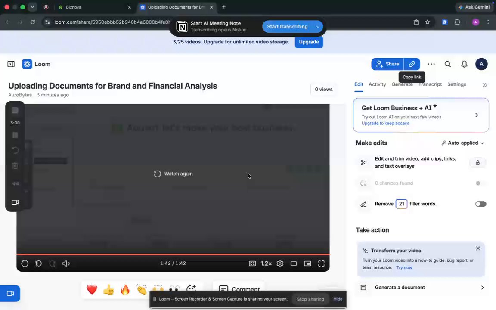This screenshot has height=310, width=496.
Task: Click the blue record video button
Action: [x=10, y=294]
